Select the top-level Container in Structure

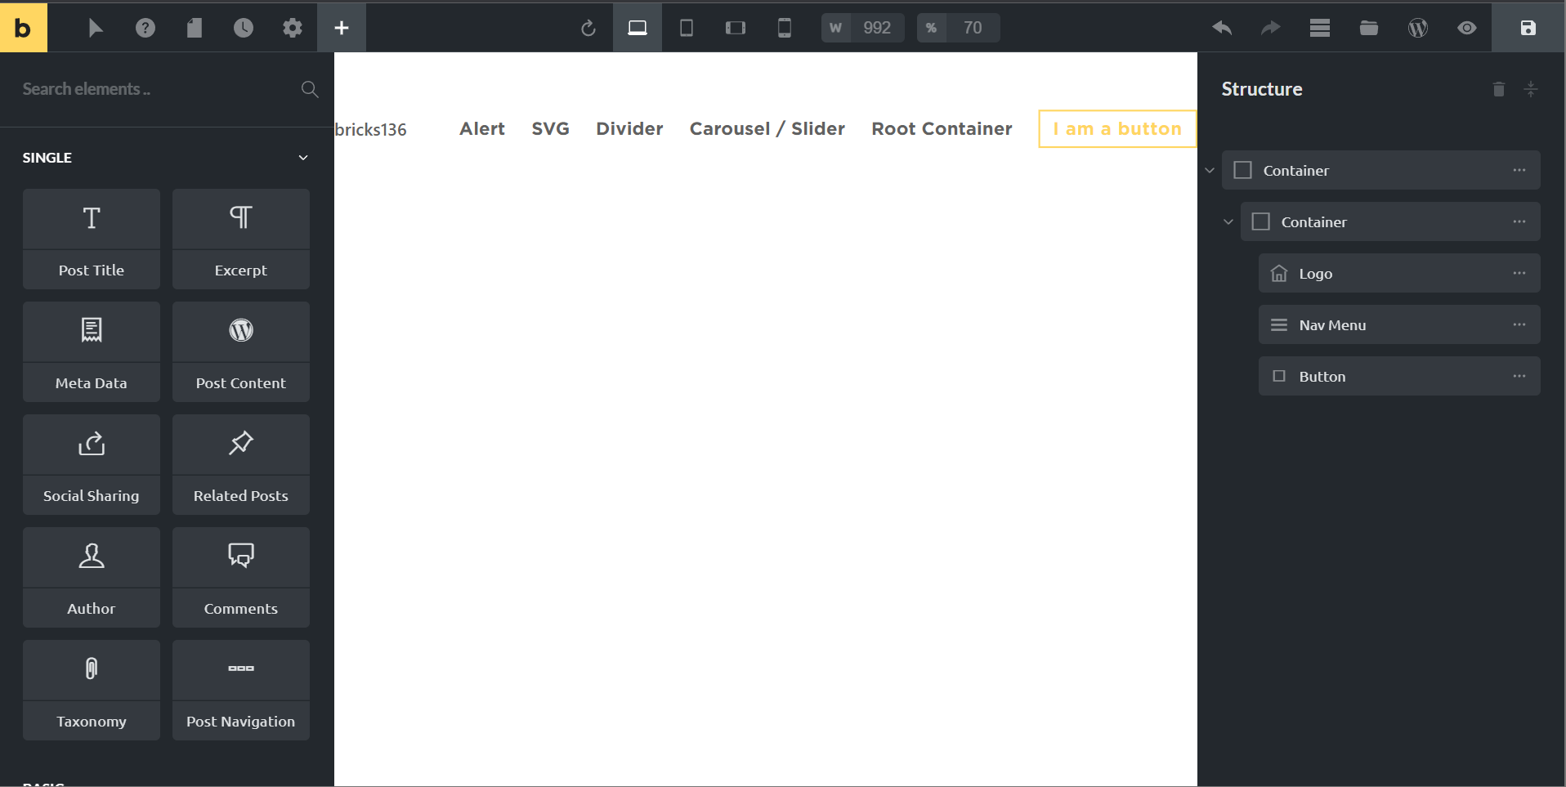pos(1381,170)
